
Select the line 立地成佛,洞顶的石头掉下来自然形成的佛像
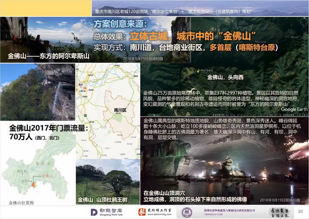(x=195, y=199)
